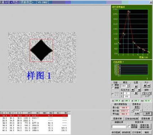The width and height of the screenshot is (153, 135).
Task: Click the HB cell showing 330.5
Action: coord(64,130)
